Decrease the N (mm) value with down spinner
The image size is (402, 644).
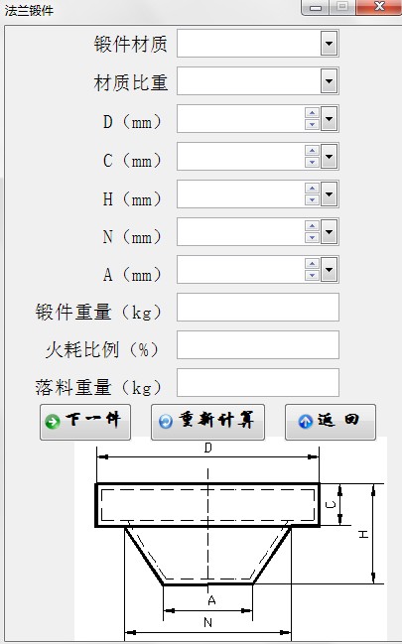click(313, 238)
